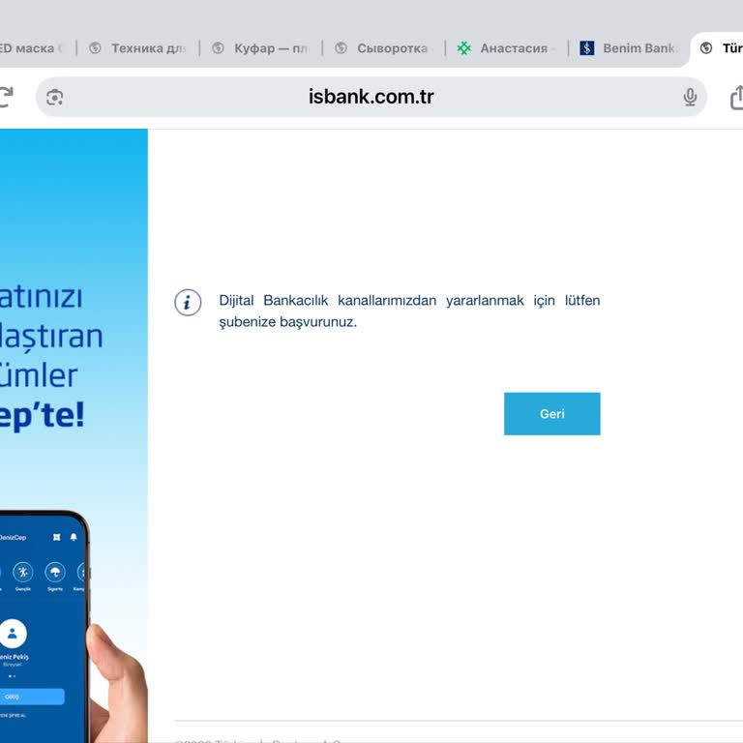The image size is (743, 743).
Task: Click the compass favicon of Сыворотка tab
Action: 341,48
